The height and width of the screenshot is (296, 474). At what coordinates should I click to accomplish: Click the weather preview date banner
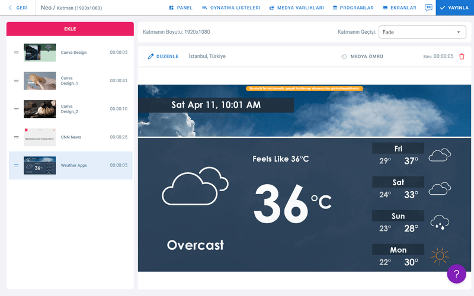[x=216, y=105]
